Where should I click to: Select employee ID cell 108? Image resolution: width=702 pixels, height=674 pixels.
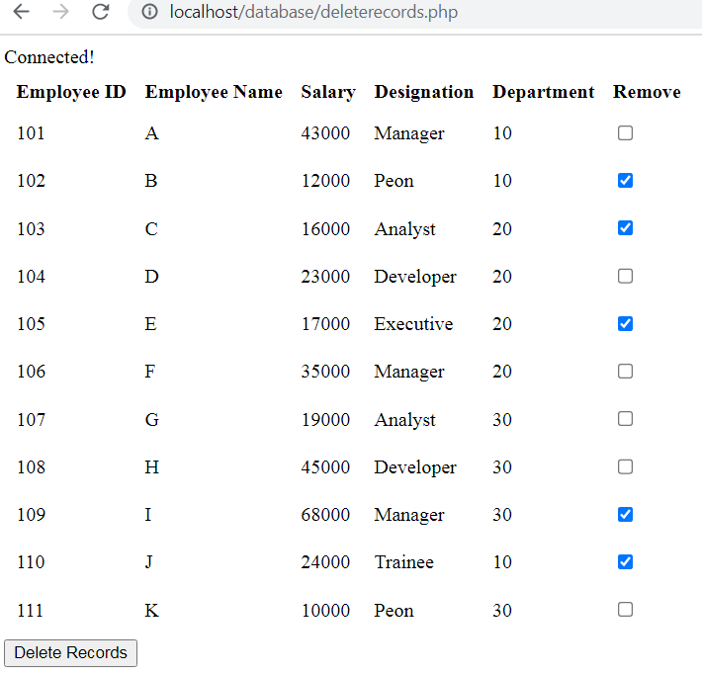tap(31, 466)
